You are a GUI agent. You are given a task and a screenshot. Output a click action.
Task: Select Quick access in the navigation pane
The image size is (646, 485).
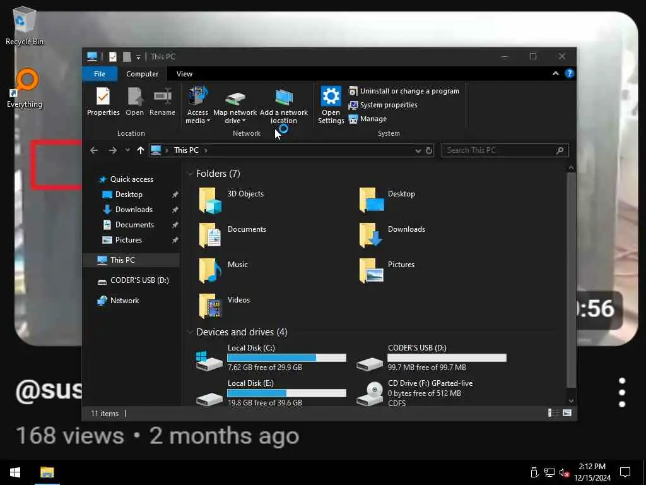click(x=131, y=179)
